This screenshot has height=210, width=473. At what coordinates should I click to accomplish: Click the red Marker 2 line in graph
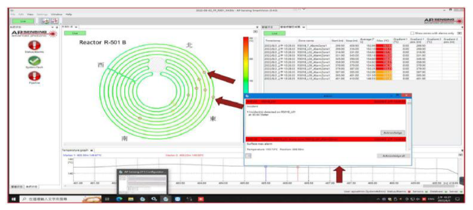(x=298, y=173)
